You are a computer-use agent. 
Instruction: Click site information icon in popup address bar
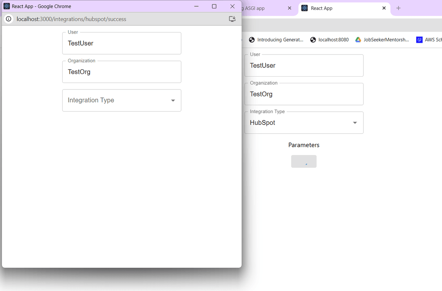click(x=9, y=19)
